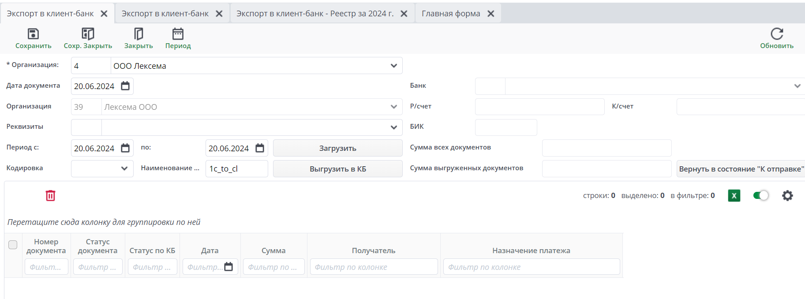Viewport: 805px width, 299px height.
Task: Click the Закрыть toolbar icon
Action: coord(139,34)
